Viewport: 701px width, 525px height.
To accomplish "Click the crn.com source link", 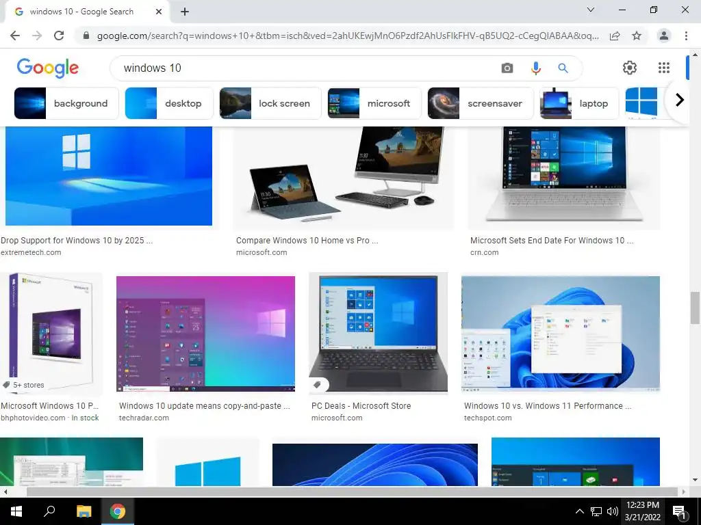I will tap(484, 252).
